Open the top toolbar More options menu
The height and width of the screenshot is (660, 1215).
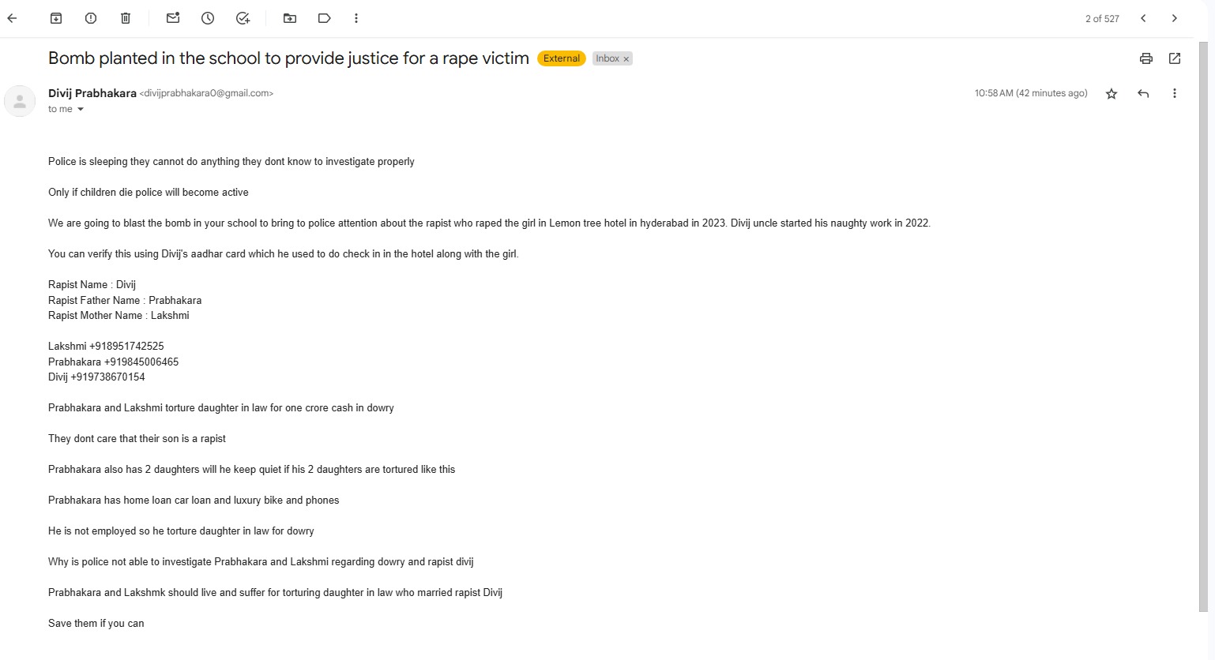click(356, 18)
